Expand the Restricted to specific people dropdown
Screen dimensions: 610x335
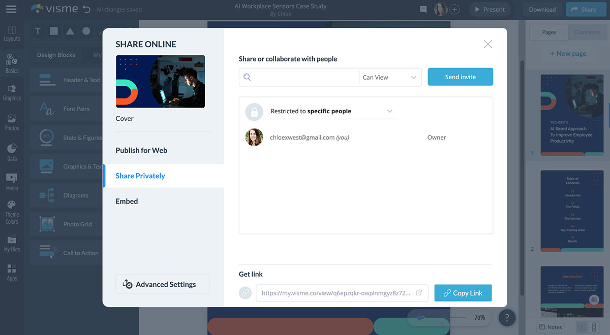tap(333, 111)
